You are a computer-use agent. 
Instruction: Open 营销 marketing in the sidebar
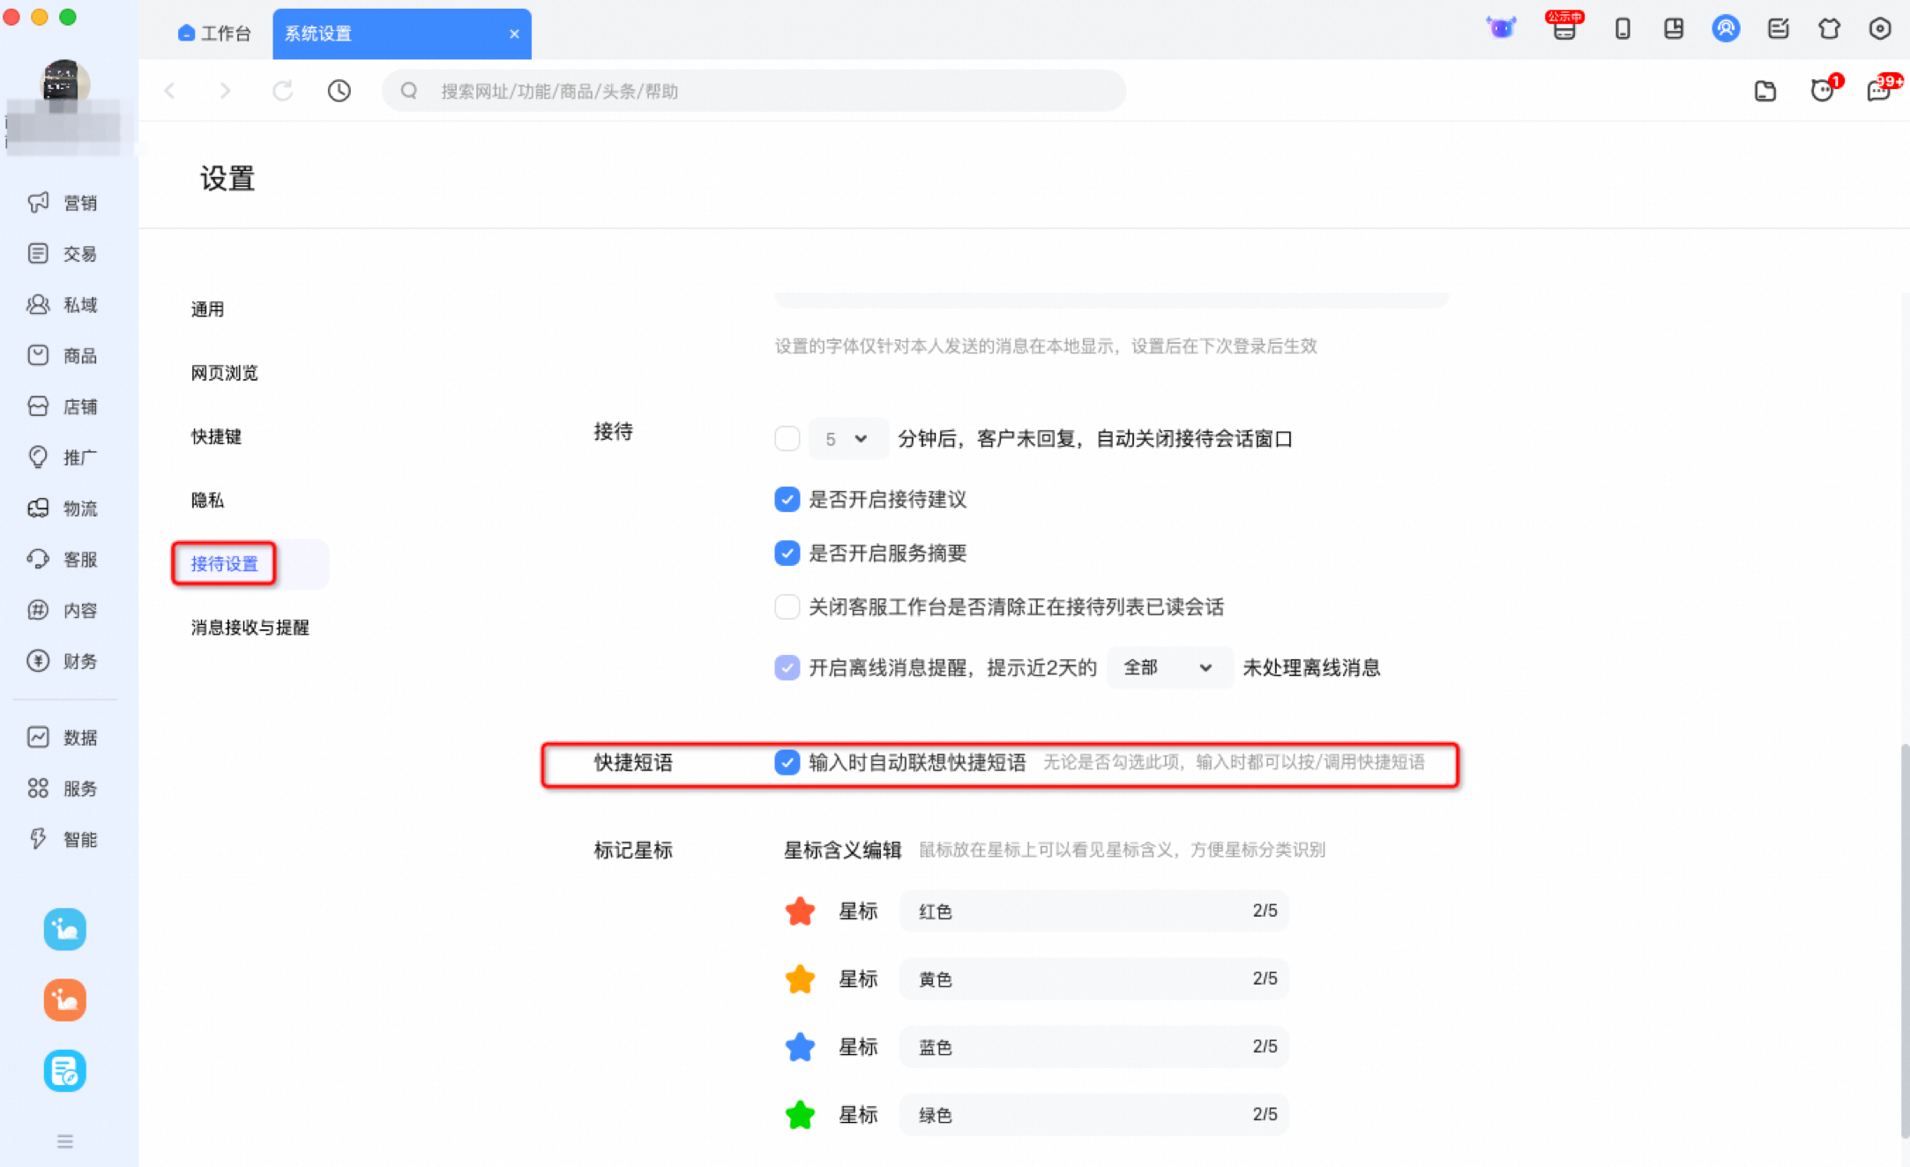tap(63, 203)
